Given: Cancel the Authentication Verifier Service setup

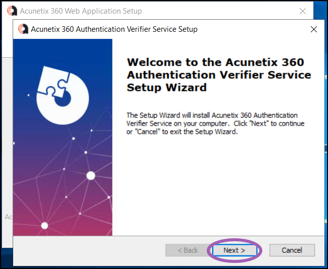Looking at the screenshot, I should [292, 250].
